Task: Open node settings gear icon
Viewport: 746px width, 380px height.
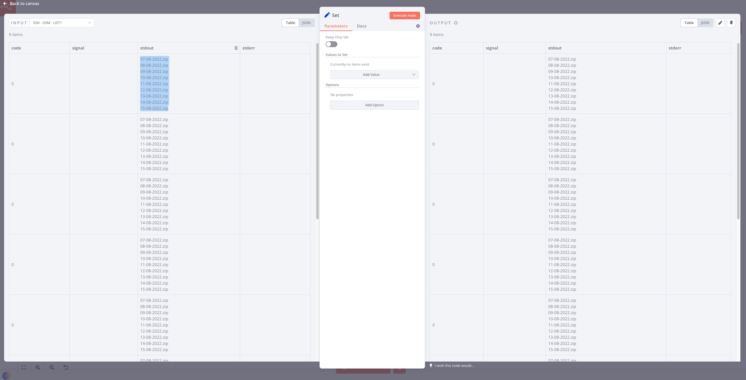Action: 418,26
